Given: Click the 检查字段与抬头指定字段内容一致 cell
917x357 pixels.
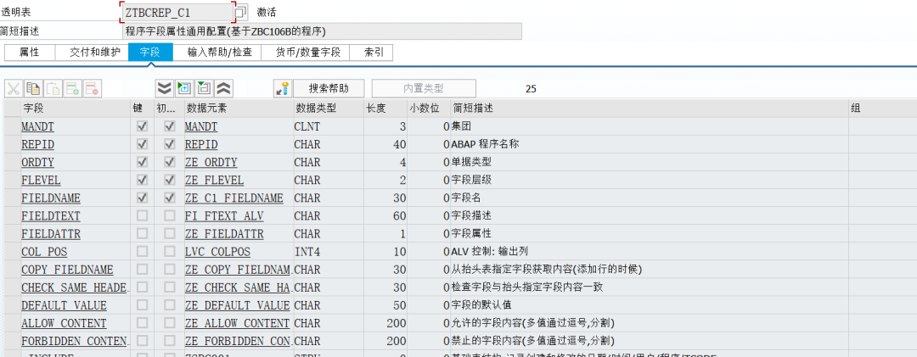Looking at the screenshot, I should point(650,287).
